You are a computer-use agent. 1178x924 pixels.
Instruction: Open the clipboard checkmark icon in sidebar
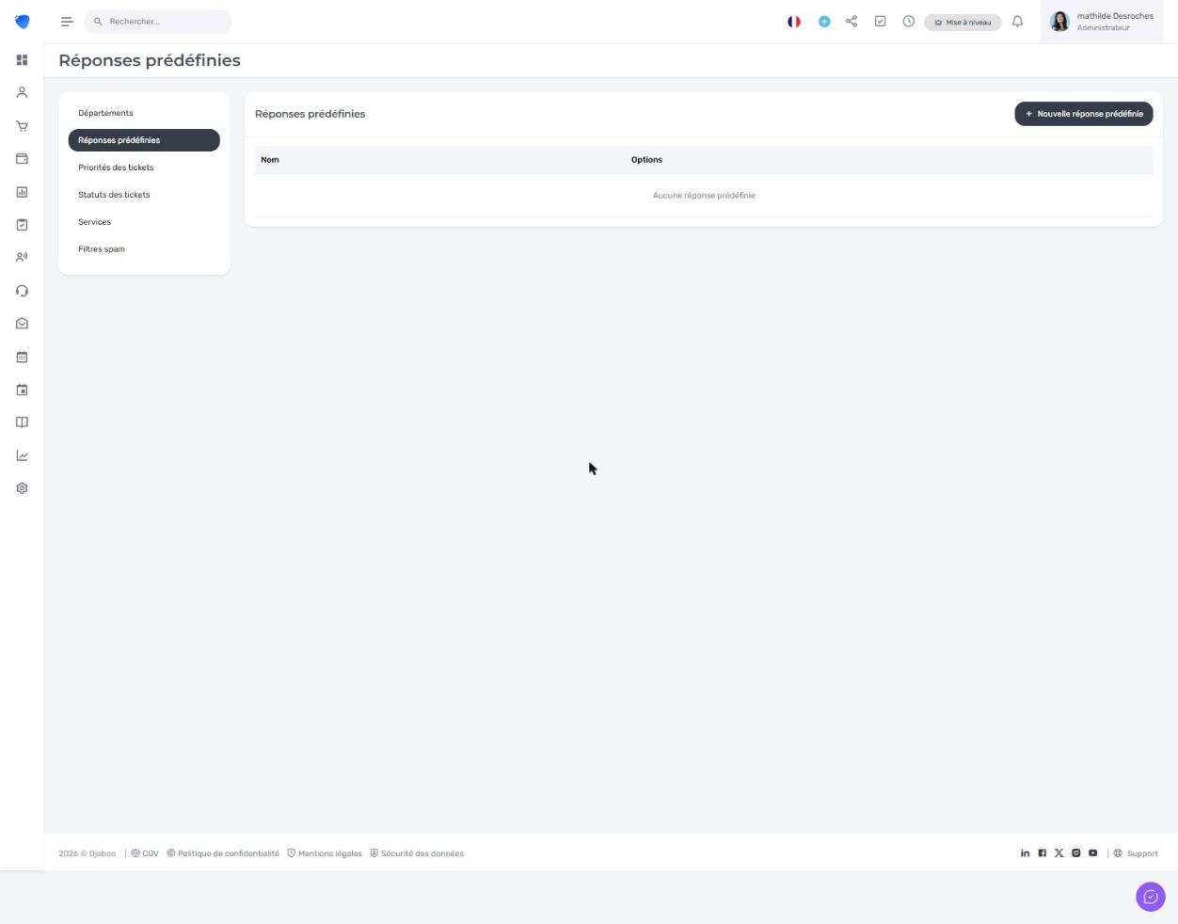tap(22, 225)
